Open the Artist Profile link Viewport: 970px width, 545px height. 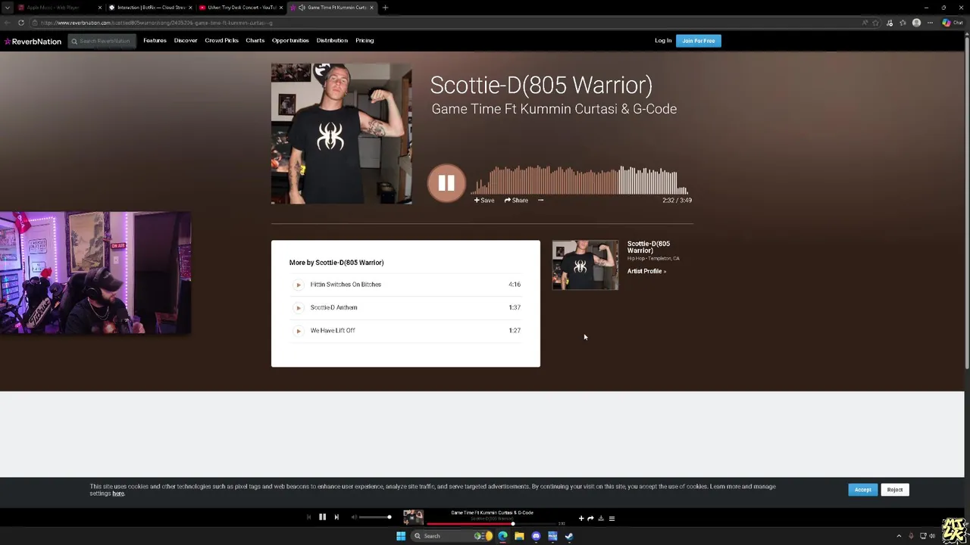(646, 271)
